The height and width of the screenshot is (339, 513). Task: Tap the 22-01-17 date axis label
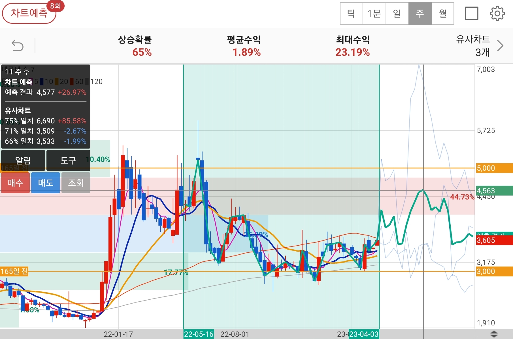point(118,334)
